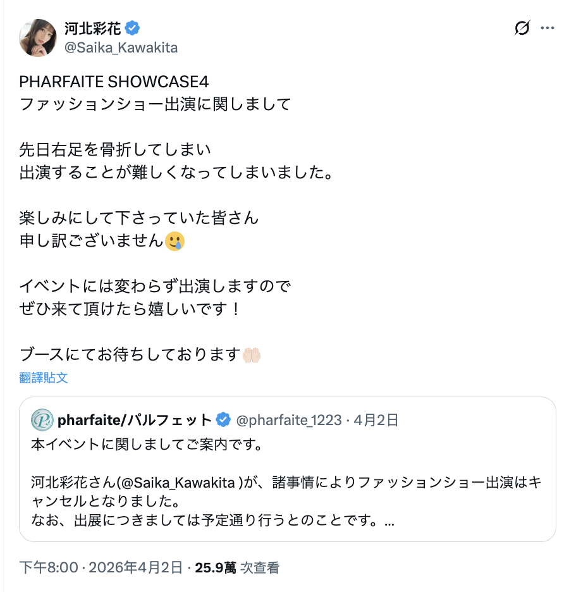Click the 河北彩花 display name

[93, 28]
